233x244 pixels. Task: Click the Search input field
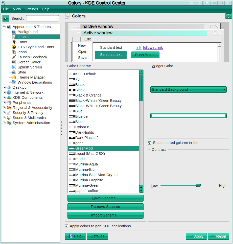click(42, 18)
